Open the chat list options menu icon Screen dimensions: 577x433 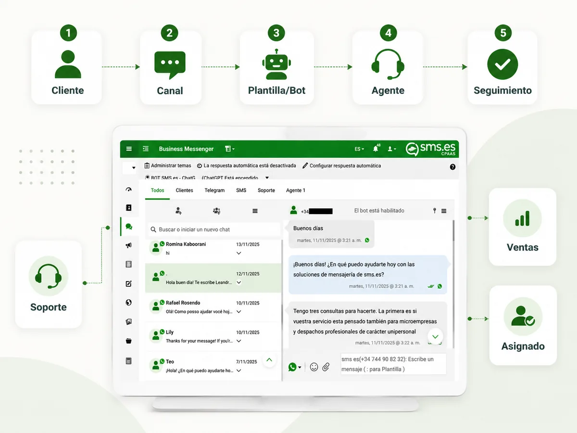255,211
